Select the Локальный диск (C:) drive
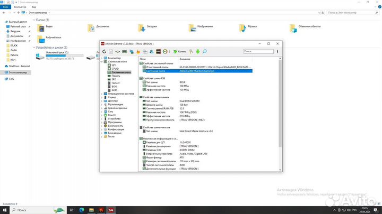This screenshot has width=382, height=214. pos(59,55)
